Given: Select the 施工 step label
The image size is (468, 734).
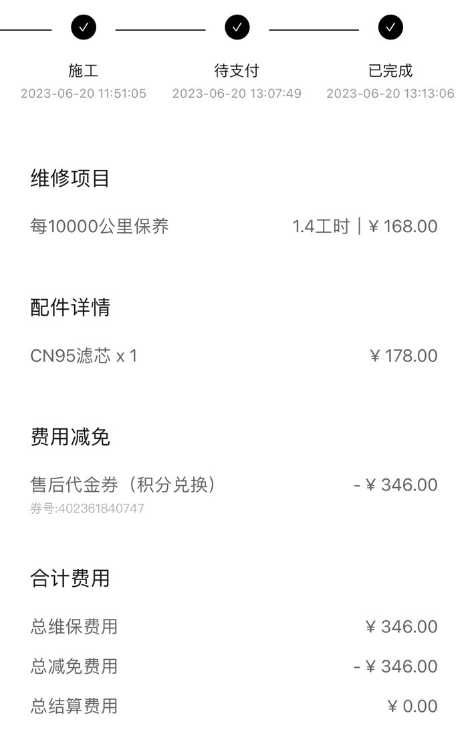Looking at the screenshot, I should point(84,70).
